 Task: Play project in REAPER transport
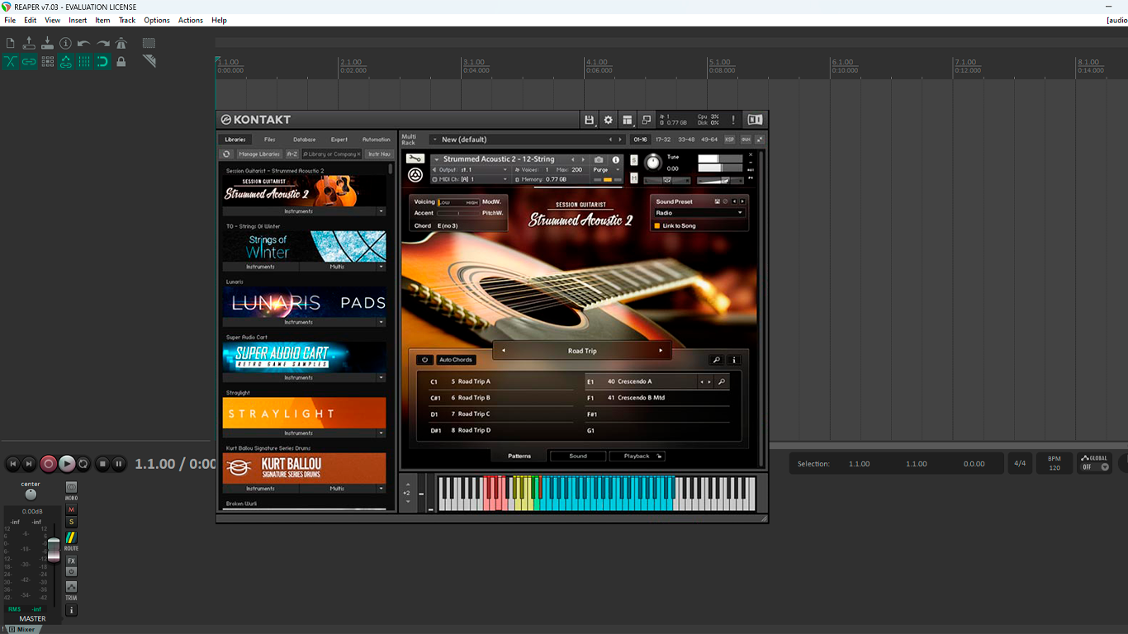click(67, 464)
